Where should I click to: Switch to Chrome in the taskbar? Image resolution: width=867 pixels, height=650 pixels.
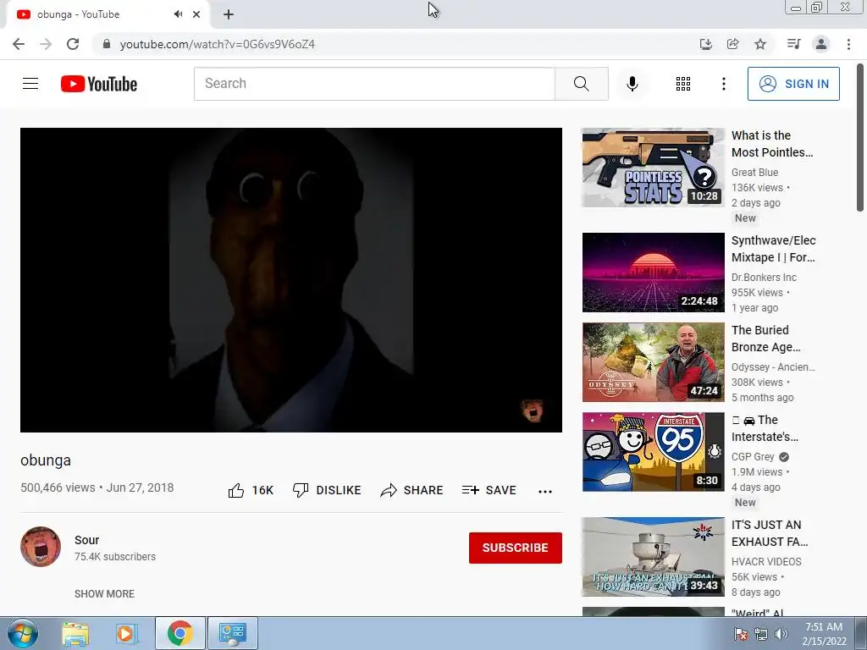179,633
